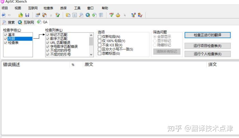This screenshot has width=239, height=138.
Task: Click the user with pencil toolbar icon
Action: click(x=140, y=15)
